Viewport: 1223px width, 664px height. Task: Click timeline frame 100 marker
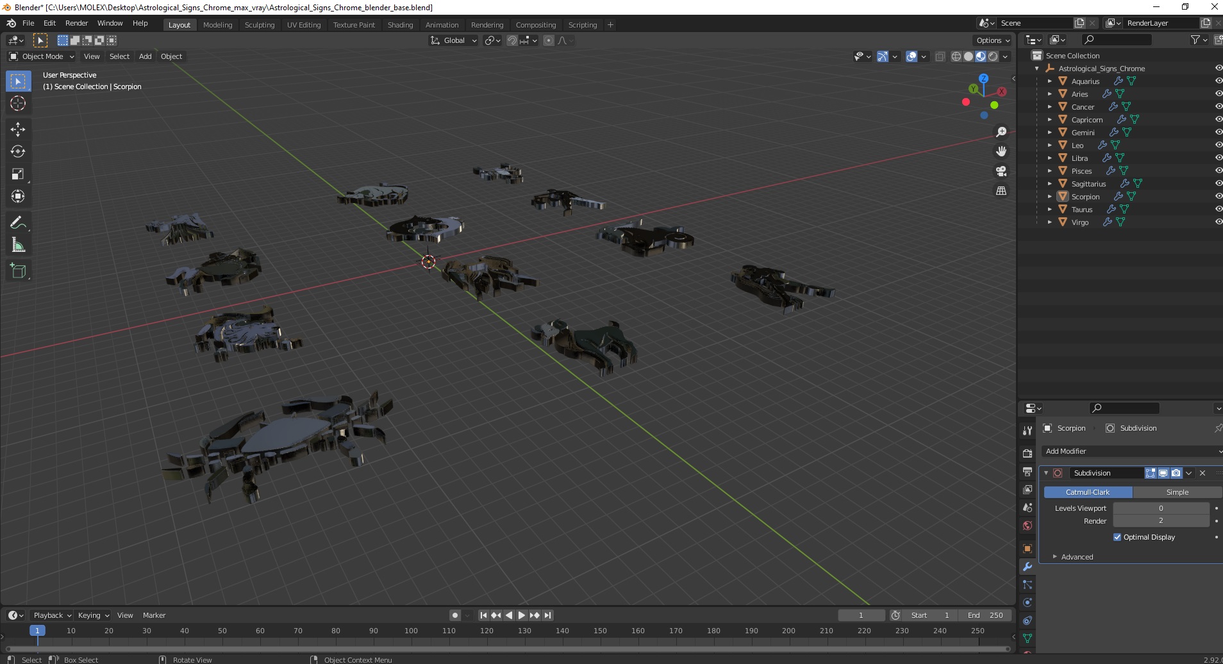(x=411, y=631)
